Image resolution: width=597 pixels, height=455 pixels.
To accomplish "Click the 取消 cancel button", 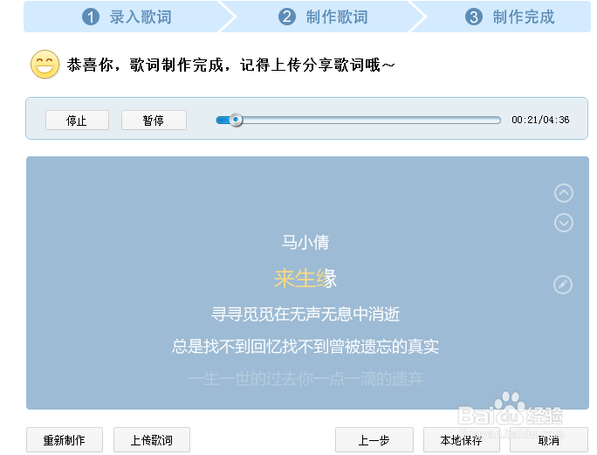I will 549,440.
